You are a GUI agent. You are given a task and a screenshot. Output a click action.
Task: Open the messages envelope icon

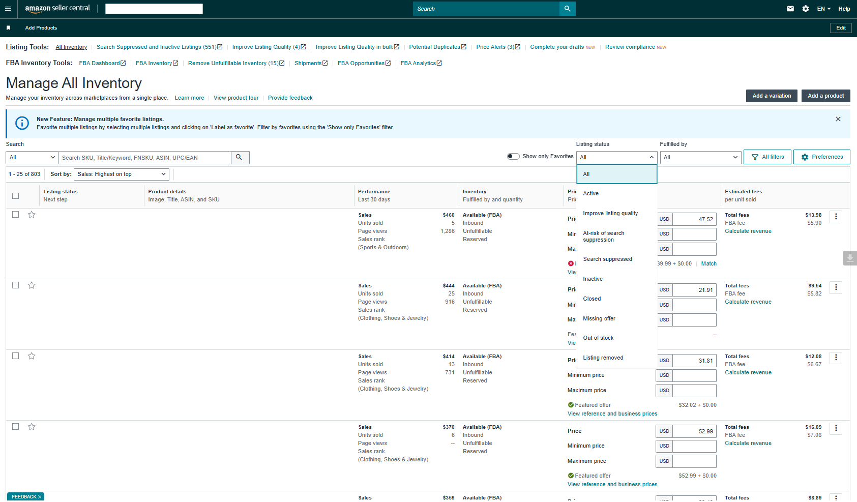coord(790,9)
